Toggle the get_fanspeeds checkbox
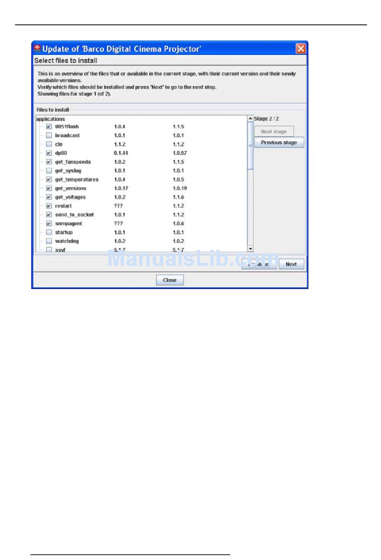Viewport: 381px width, 560px height. click(49, 162)
